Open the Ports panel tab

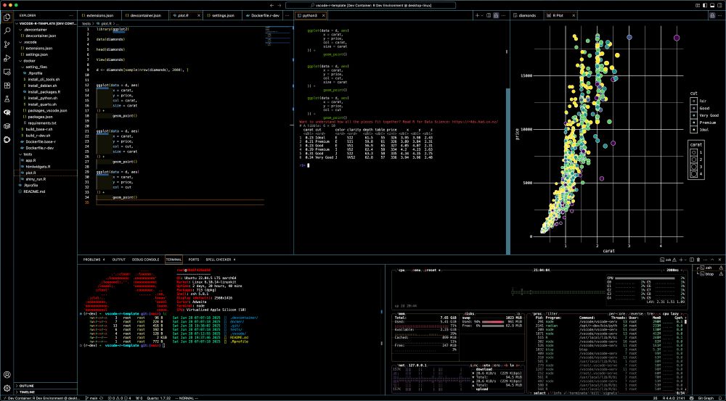pyautogui.click(x=194, y=260)
